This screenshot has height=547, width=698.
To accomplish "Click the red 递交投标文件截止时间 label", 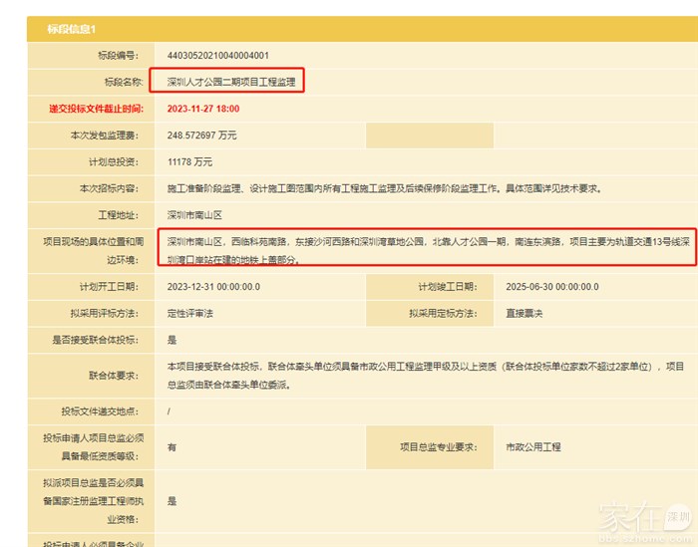I will point(96,109).
